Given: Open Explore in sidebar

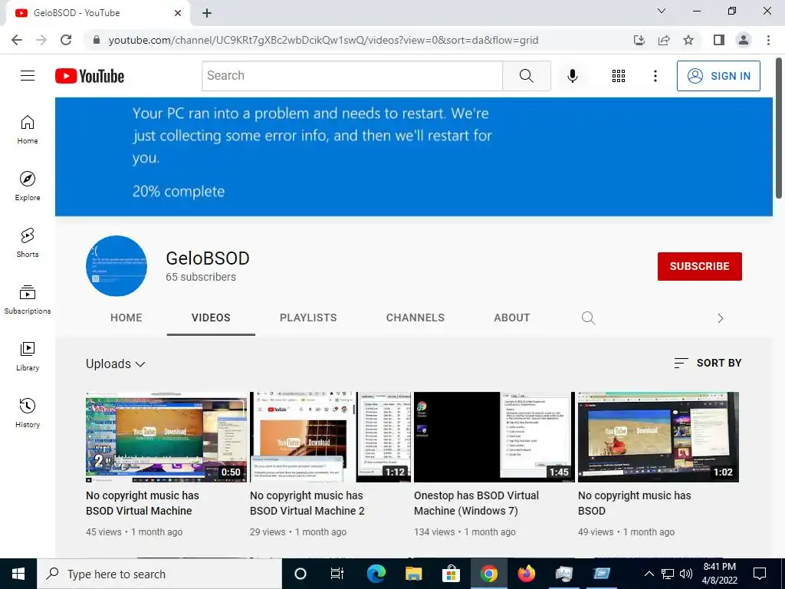Looking at the screenshot, I should coord(28,186).
